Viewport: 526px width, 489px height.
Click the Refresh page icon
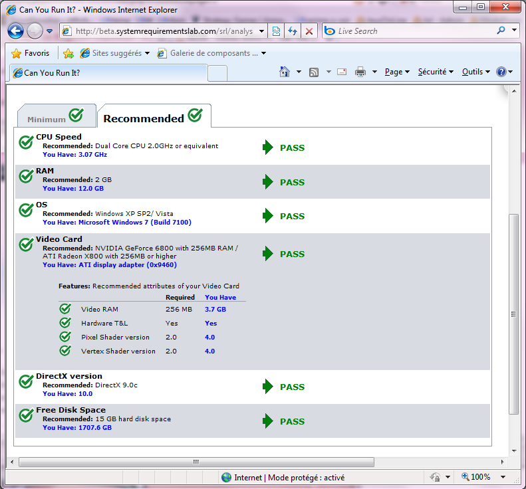(x=293, y=31)
